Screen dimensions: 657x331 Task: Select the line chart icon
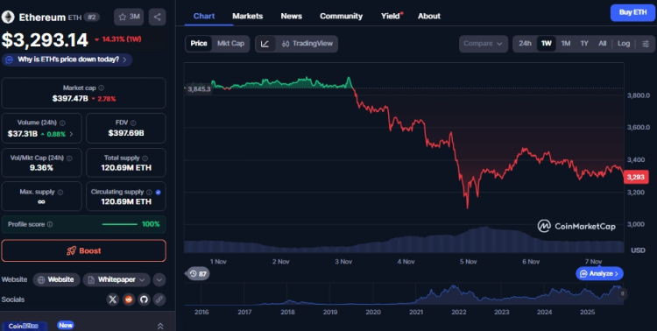click(265, 44)
